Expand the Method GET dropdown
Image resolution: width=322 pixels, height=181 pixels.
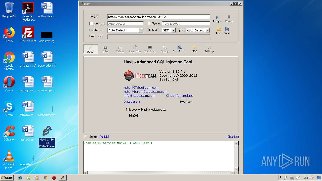pyautogui.click(x=173, y=30)
